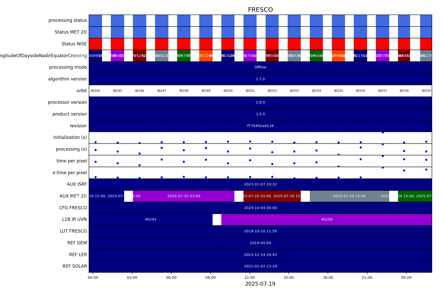The image size is (445, 296).
Task: Select the purple AUX MET 2D segment
Action: tap(184, 196)
